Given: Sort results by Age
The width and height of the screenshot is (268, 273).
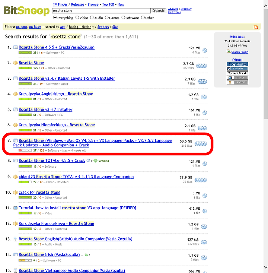Looking at the screenshot, I should [x=63, y=27].
